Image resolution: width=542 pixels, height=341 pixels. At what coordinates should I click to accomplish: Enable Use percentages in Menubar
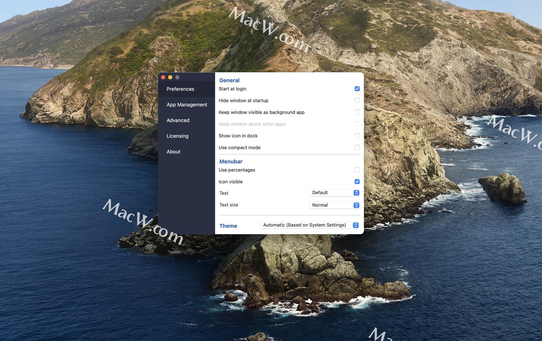pyautogui.click(x=357, y=170)
